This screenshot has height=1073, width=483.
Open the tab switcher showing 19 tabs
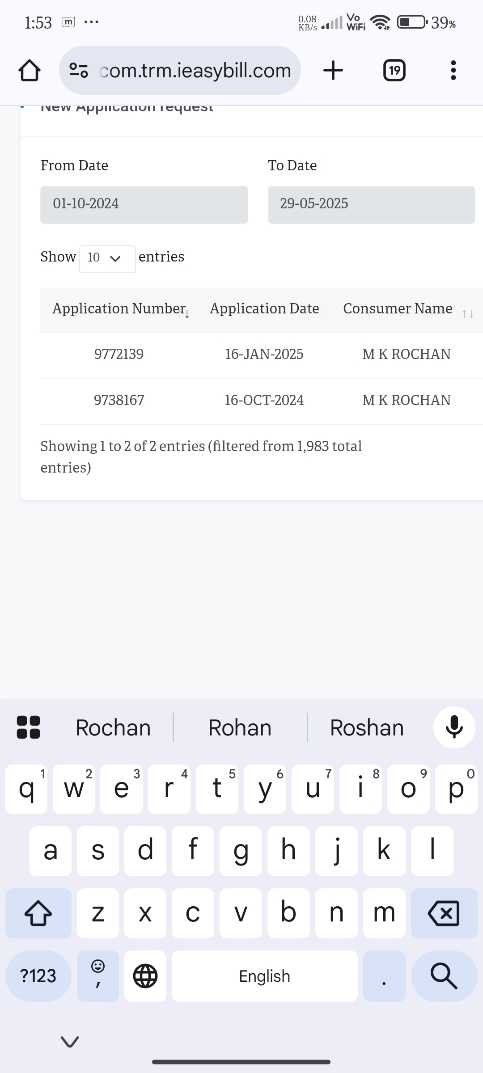coord(394,71)
